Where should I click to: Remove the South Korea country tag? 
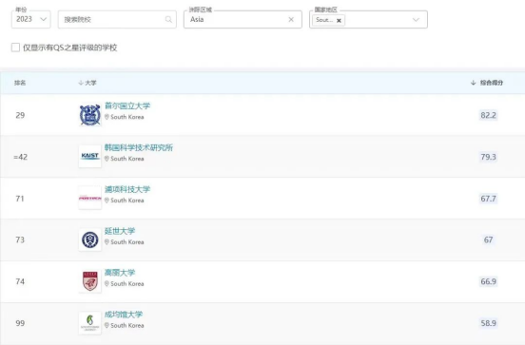[339, 20]
